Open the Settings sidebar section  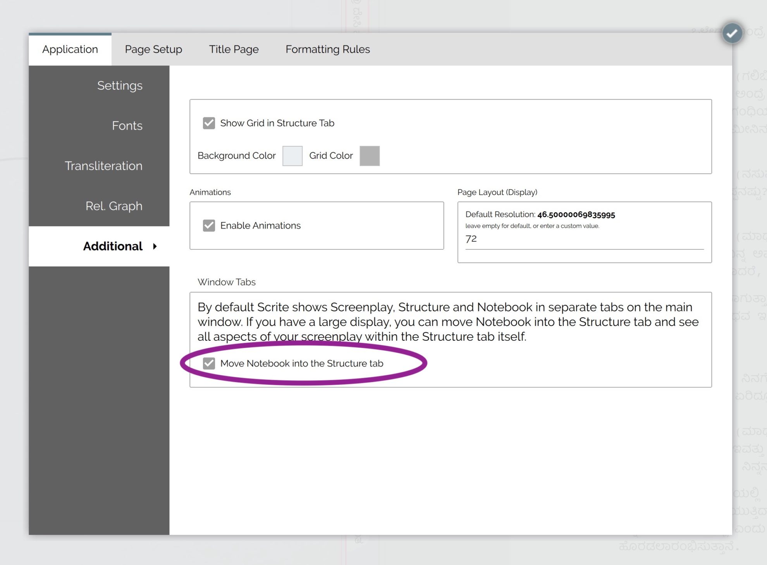pos(120,86)
